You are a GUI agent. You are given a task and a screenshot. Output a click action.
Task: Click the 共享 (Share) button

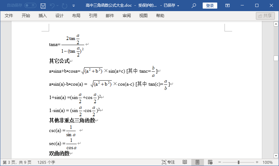(x=265, y=16)
